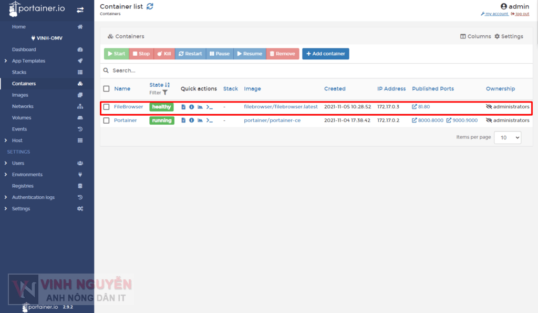Image resolution: width=538 pixels, height=313 pixels.
Task: Expand the Authentication logs chevron
Action: coord(5,197)
